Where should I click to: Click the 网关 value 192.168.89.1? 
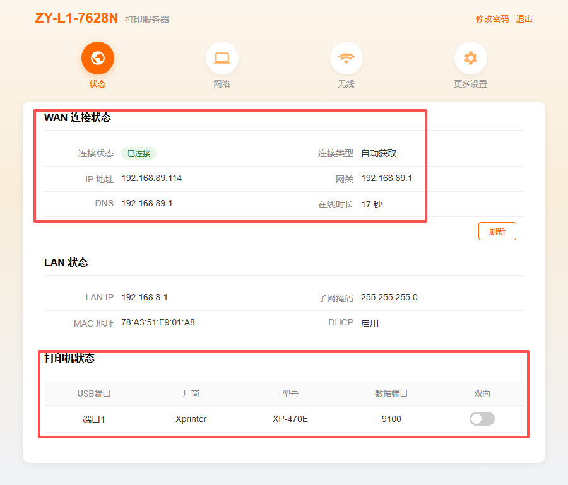coord(386,178)
